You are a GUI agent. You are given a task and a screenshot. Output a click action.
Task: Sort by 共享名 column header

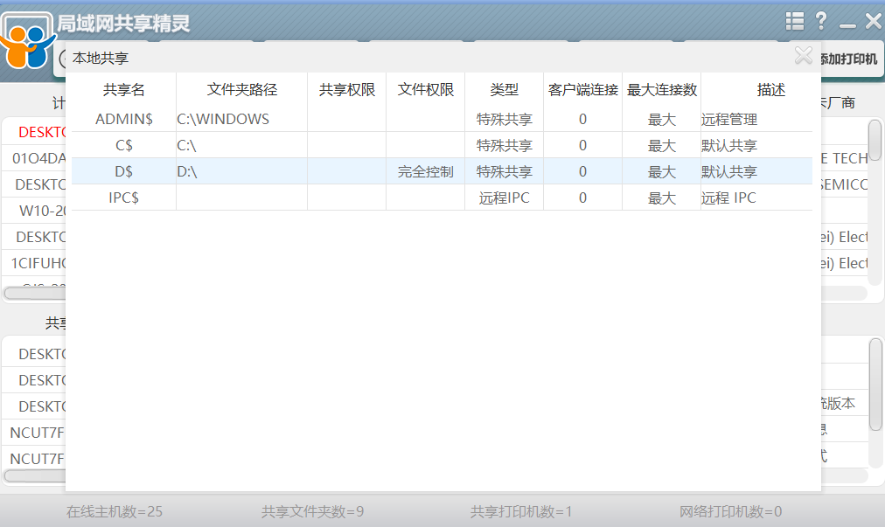click(123, 89)
